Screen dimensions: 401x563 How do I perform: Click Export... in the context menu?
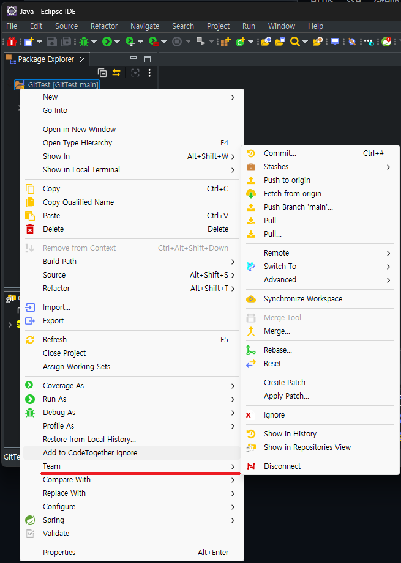132,321
